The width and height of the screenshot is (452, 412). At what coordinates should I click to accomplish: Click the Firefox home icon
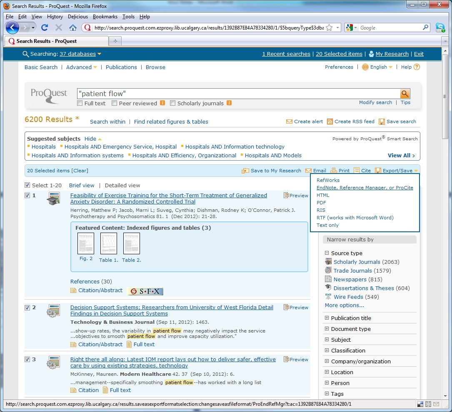[73, 27]
